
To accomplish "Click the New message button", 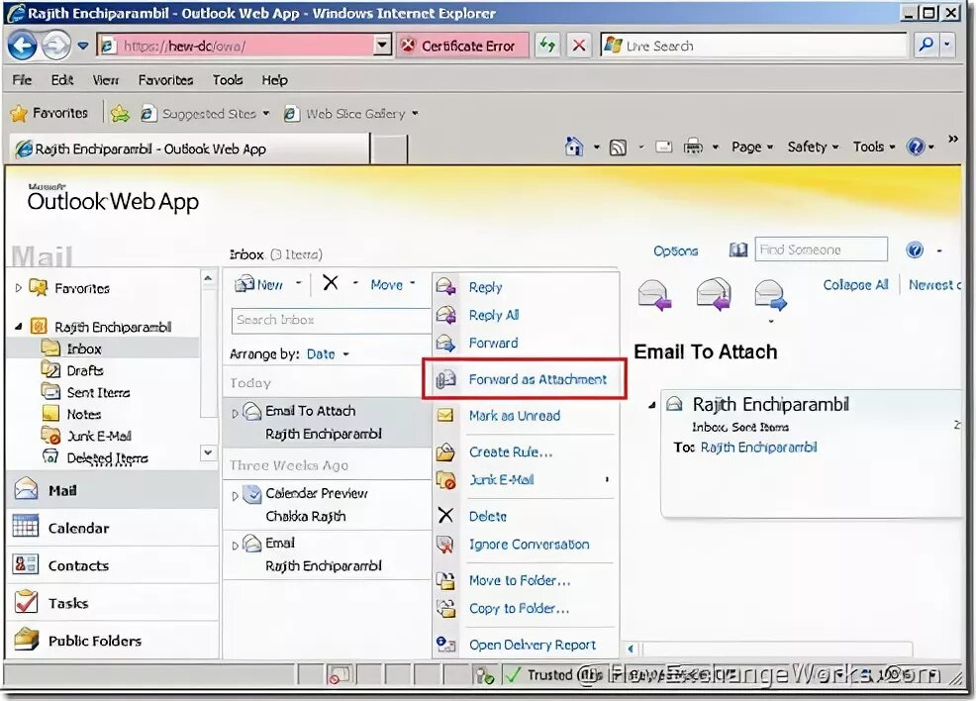I will (259, 284).
